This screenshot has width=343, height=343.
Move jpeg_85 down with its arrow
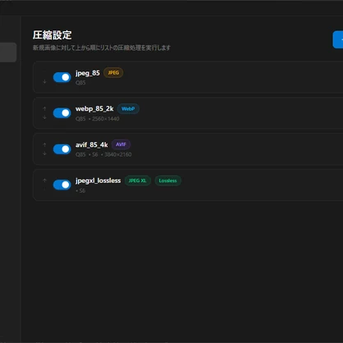pyautogui.click(x=44, y=82)
